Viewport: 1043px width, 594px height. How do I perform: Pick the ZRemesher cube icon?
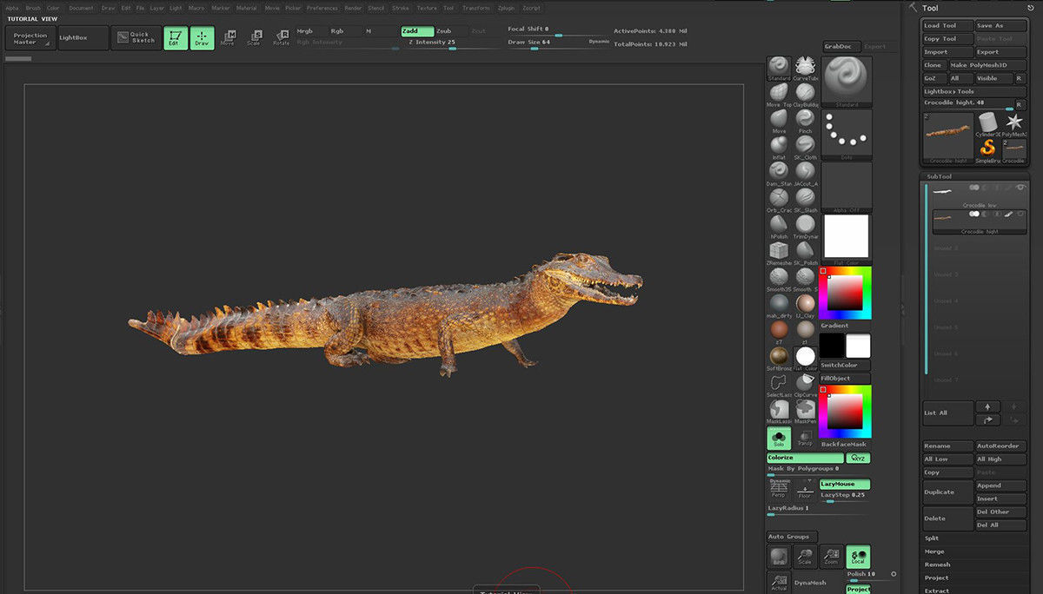click(779, 250)
